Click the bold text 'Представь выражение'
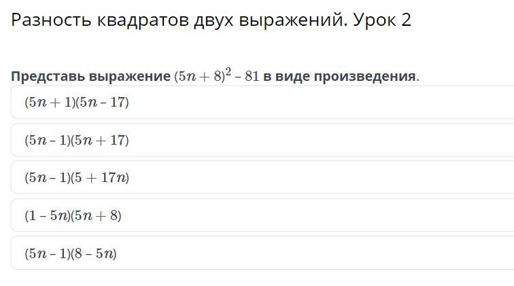Image resolution: width=514 pixels, height=286 pixels. pos(90,76)
